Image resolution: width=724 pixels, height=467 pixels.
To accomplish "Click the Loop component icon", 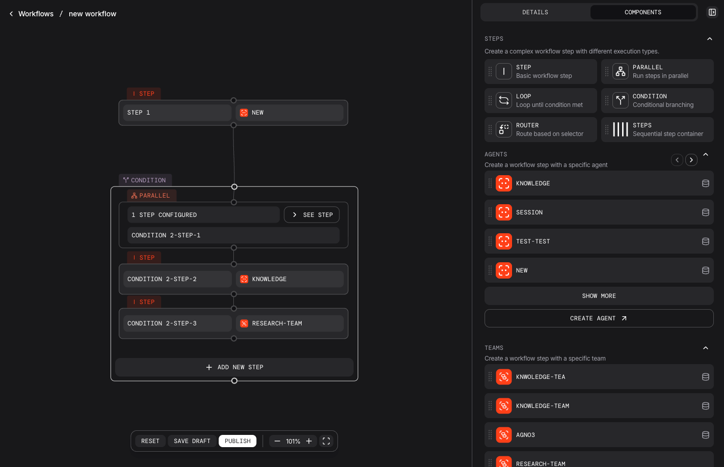I will pos(504,100).
